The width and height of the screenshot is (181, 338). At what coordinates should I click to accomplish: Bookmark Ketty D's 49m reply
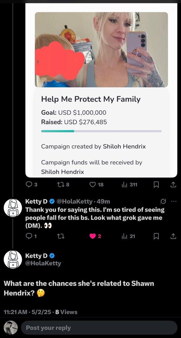157,236
